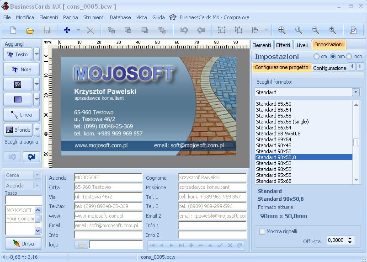Image resolution: width=367 pixels, height=262 pixels.
Task: Click the align elements toolbar icon
Action: click(255, 30)
